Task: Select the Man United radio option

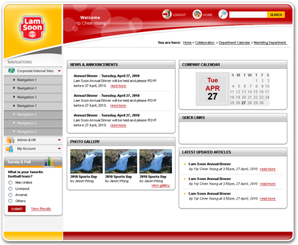Action: coord(10,182)
